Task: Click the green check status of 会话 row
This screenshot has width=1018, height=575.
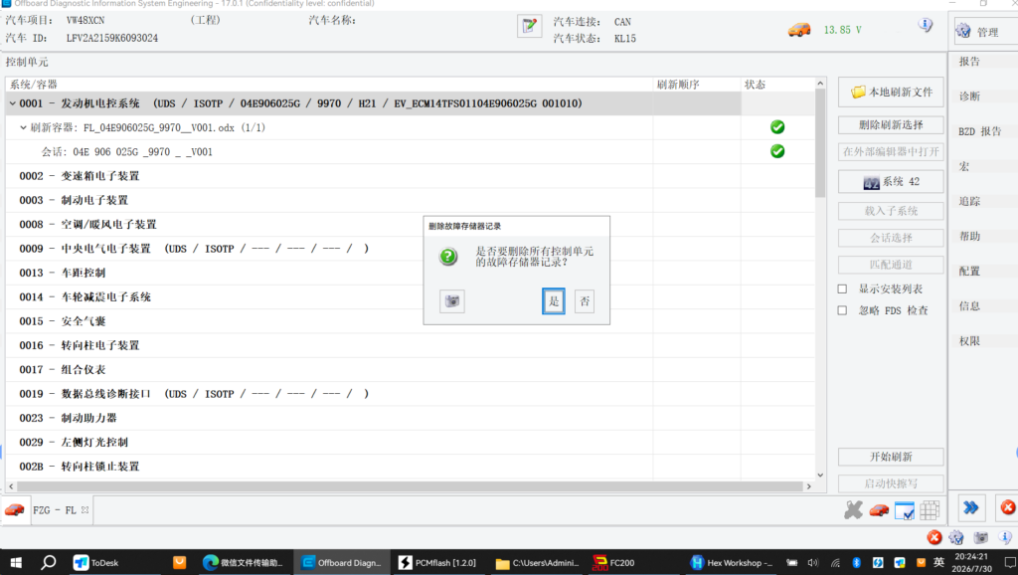Action: 777,151
